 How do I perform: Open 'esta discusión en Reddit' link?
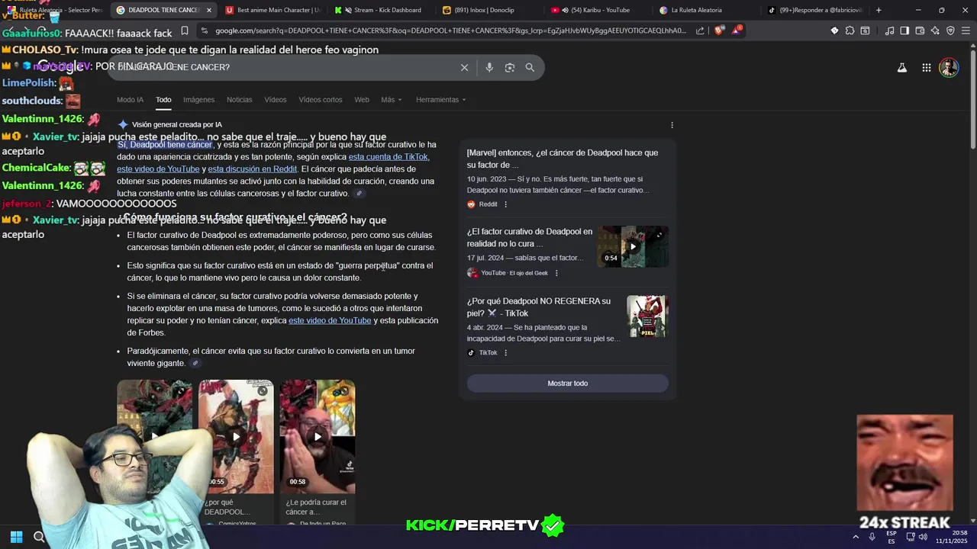[252, 169]
